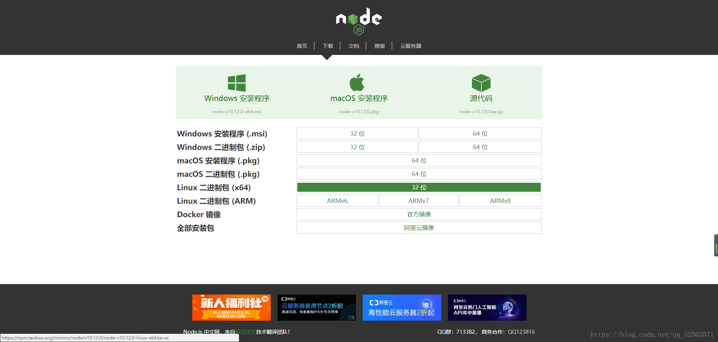718x342 pixels.
Task: Download 32 位 Windows 安装程序 (.msi)
Action: point(357,133)
